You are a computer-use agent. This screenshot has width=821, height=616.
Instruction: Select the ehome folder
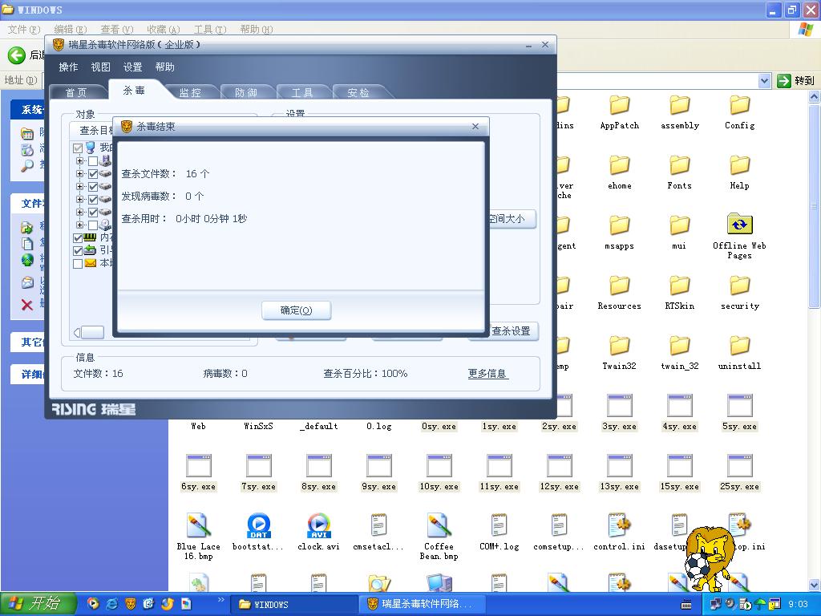pos(620,165)
